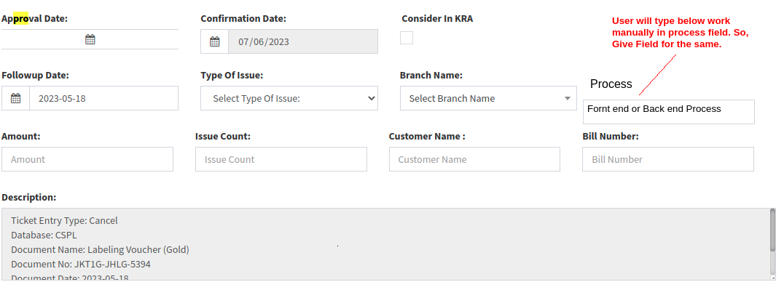Click the Process label
This screenshot has height=290, width=784.
tap(611, 84)
